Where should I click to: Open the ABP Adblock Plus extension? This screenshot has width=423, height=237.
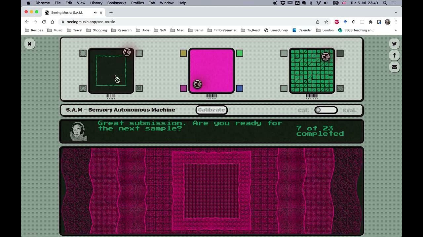pos(337,22)
